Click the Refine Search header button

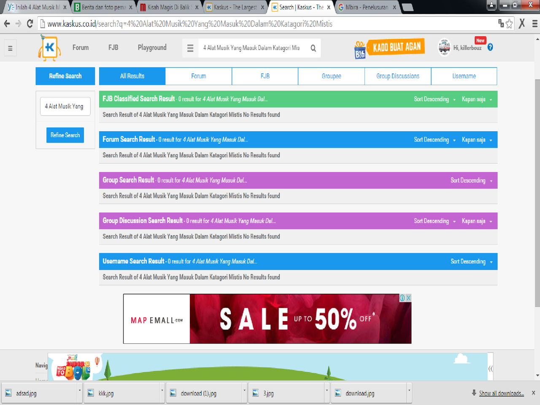click(65, 76)
